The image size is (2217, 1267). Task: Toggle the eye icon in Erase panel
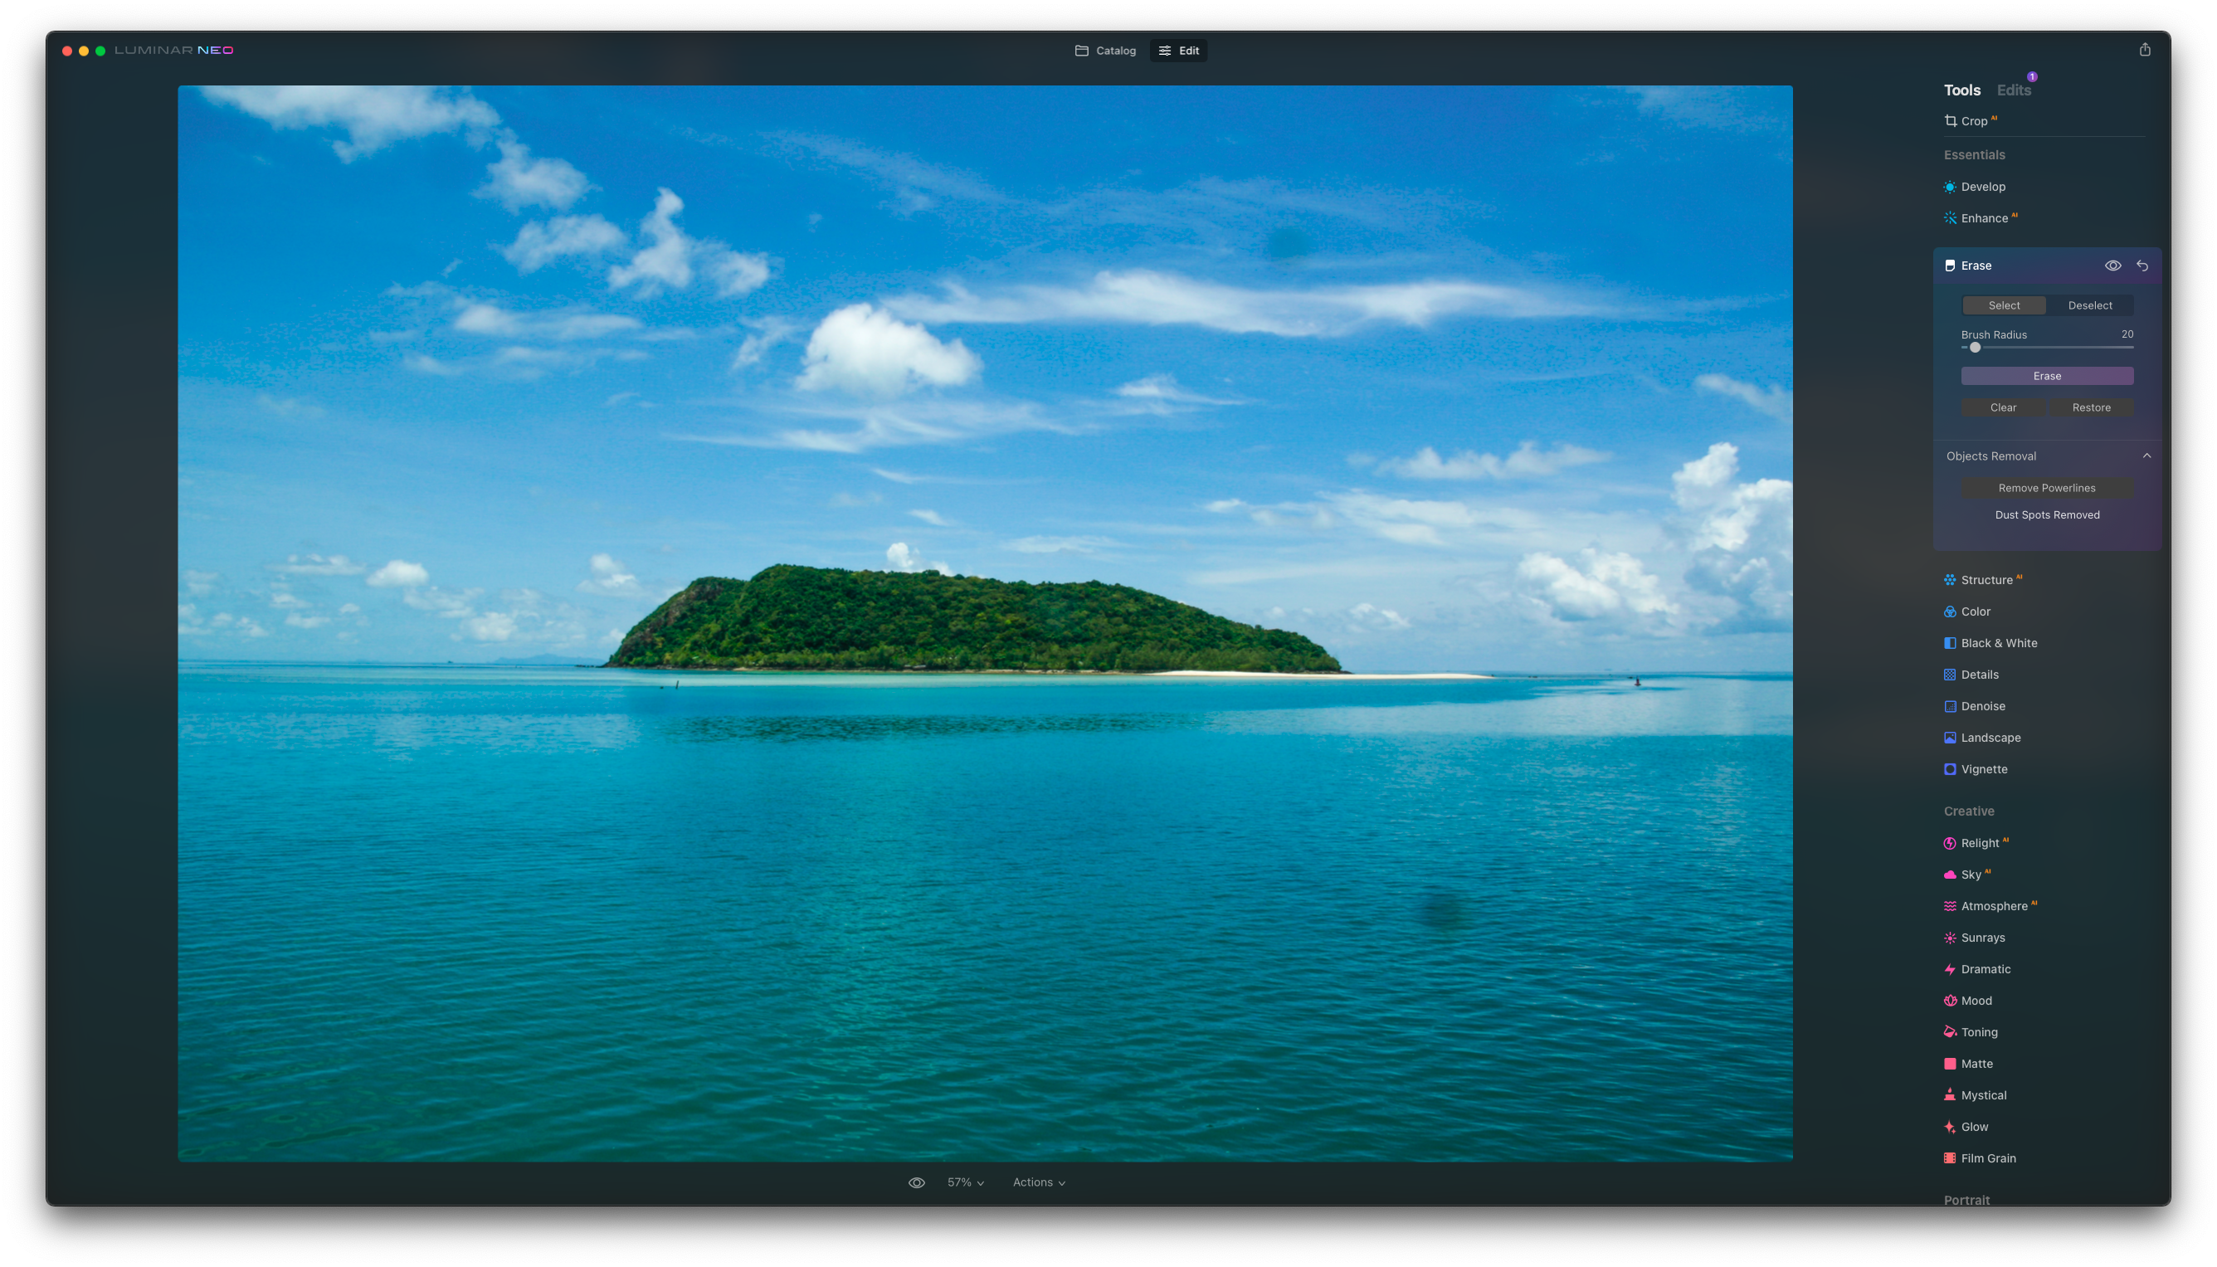[x=2113, y=264]
